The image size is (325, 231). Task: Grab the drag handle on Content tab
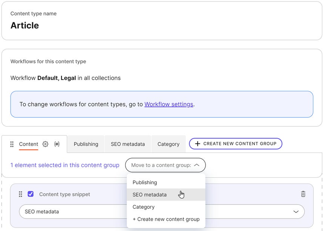(12, 144)
